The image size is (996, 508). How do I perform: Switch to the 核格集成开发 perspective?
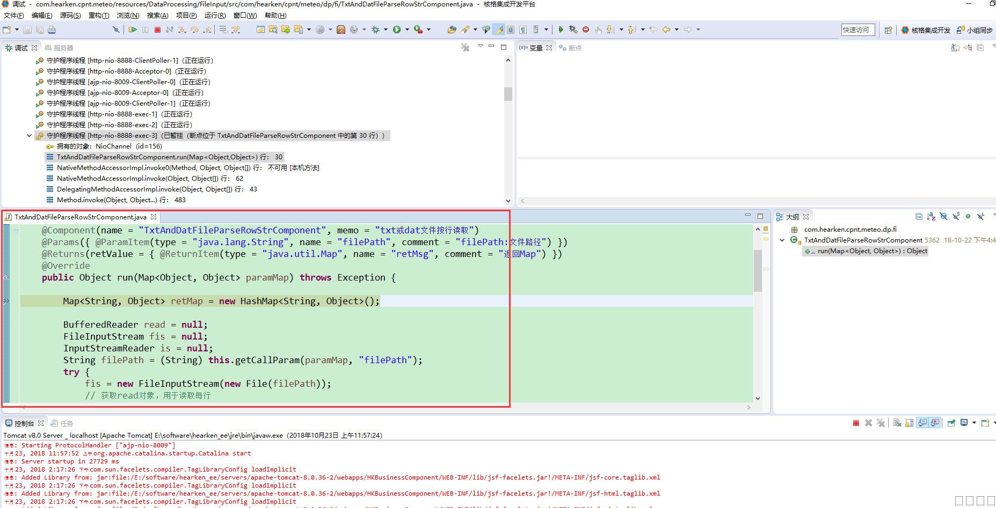926,30
